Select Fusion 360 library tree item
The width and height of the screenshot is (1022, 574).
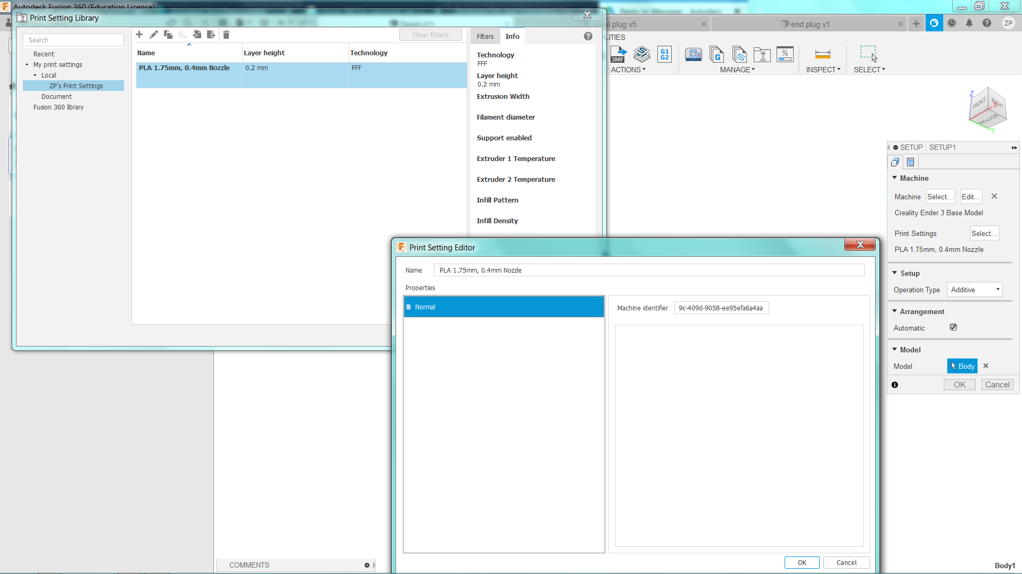coord(59,107)
